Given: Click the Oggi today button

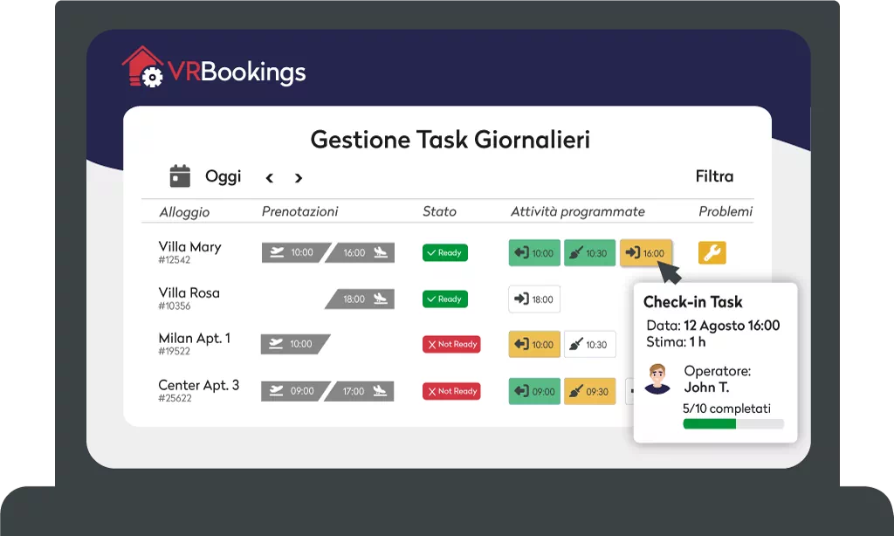Looking at the screenshot, I should [223, 176].
